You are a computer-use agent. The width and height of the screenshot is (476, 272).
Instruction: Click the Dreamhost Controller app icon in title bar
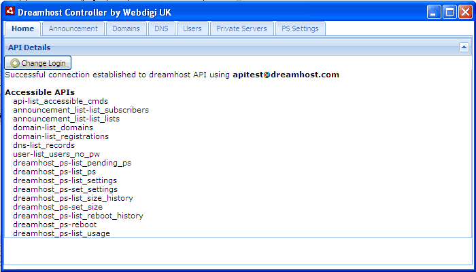pyautogui.click(x=10, y=12)
